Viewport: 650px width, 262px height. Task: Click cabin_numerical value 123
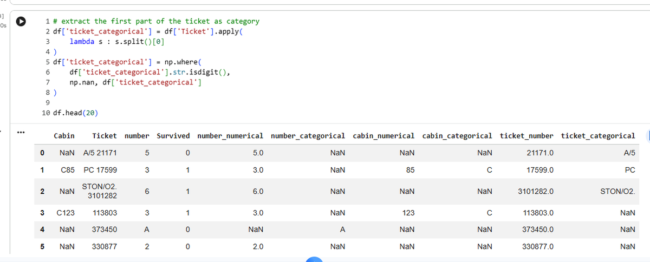coord(409,213)
